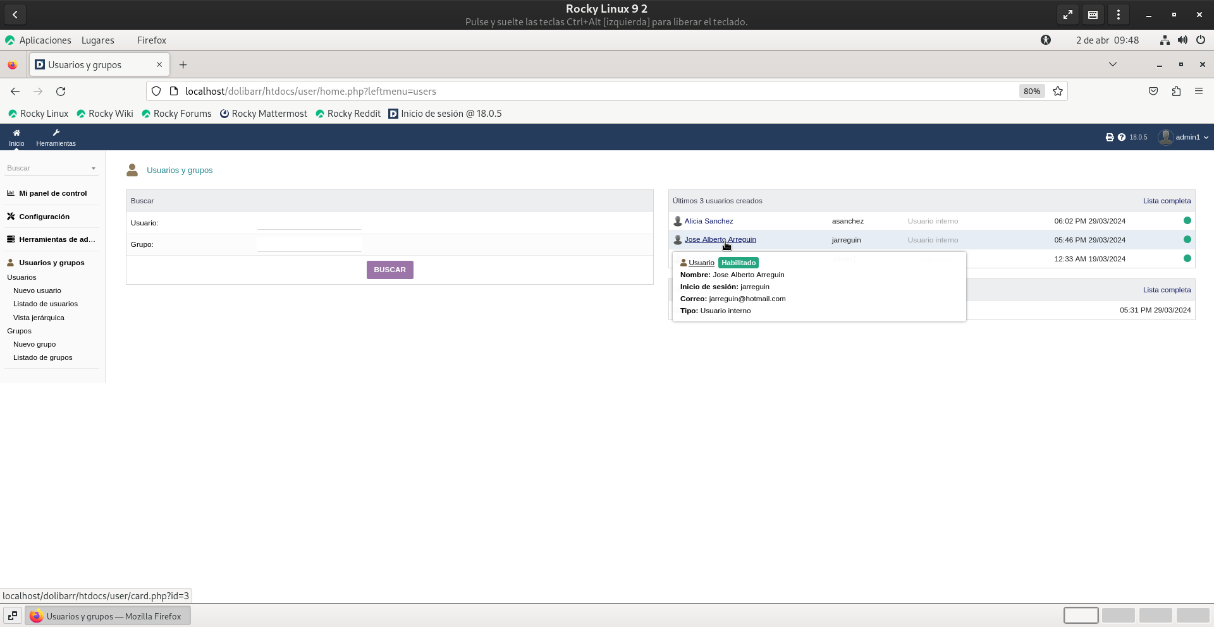Open the Buscar search dropdown in sidebar
The height and width of the screenshot is (627, 1214).
click(51, 168)
